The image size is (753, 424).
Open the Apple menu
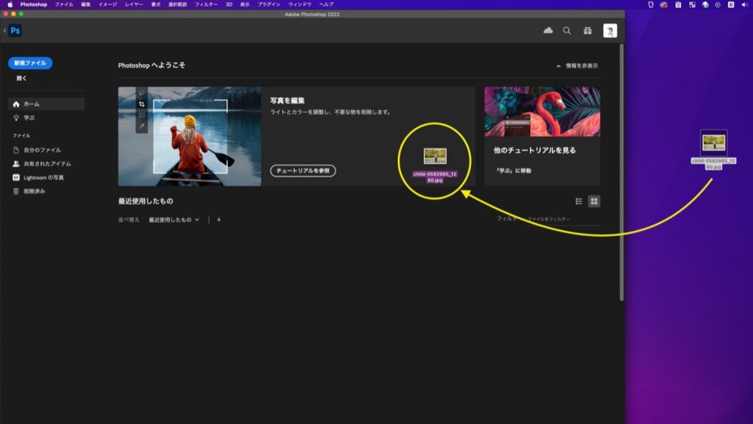pos(10,4)
